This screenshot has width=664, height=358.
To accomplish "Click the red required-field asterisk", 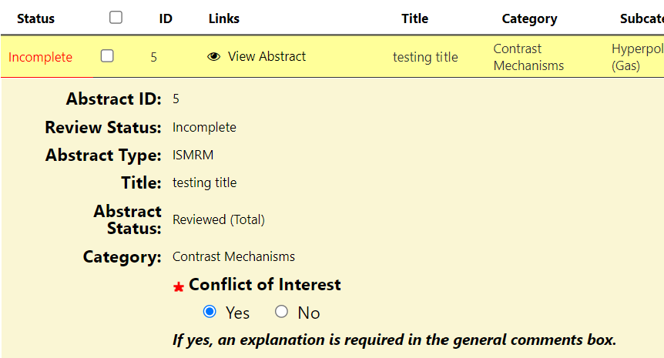I will point(179,287).
